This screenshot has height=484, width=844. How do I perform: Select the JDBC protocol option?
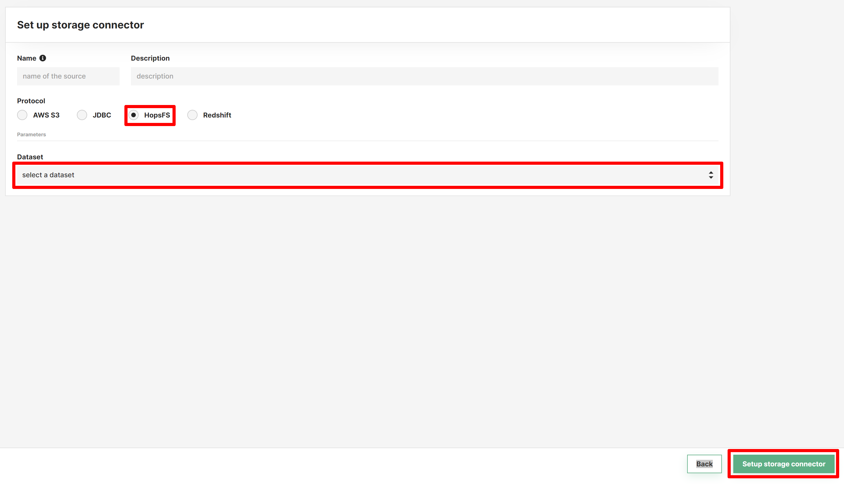click(x=82, y=115)
